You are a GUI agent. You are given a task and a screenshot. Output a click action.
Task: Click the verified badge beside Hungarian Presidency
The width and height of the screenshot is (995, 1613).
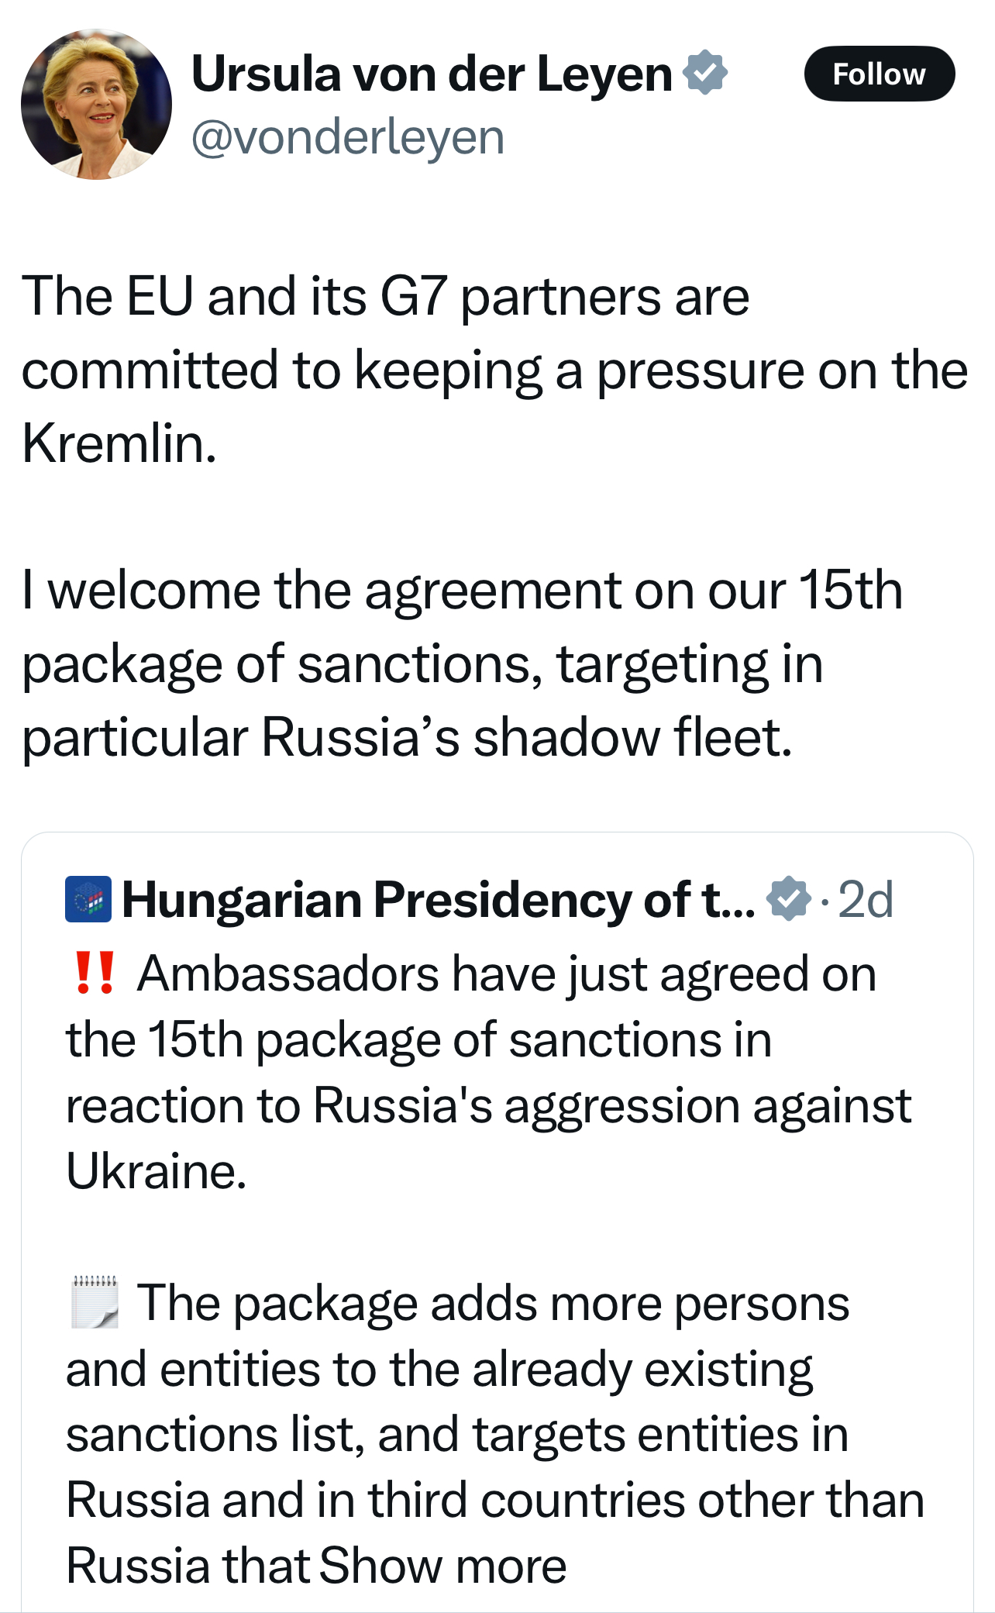788,899
